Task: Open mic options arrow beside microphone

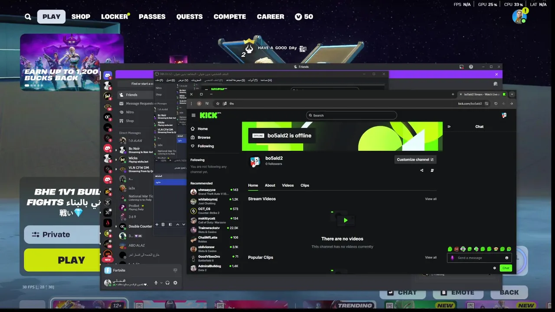Action: click(161, 283)
